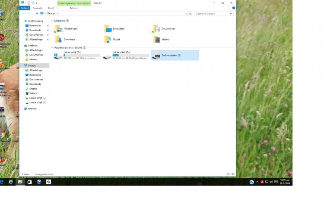324x202 pixels.
Task: Select Deze pc in navigation pane
Action: click(x=32, y=65)
